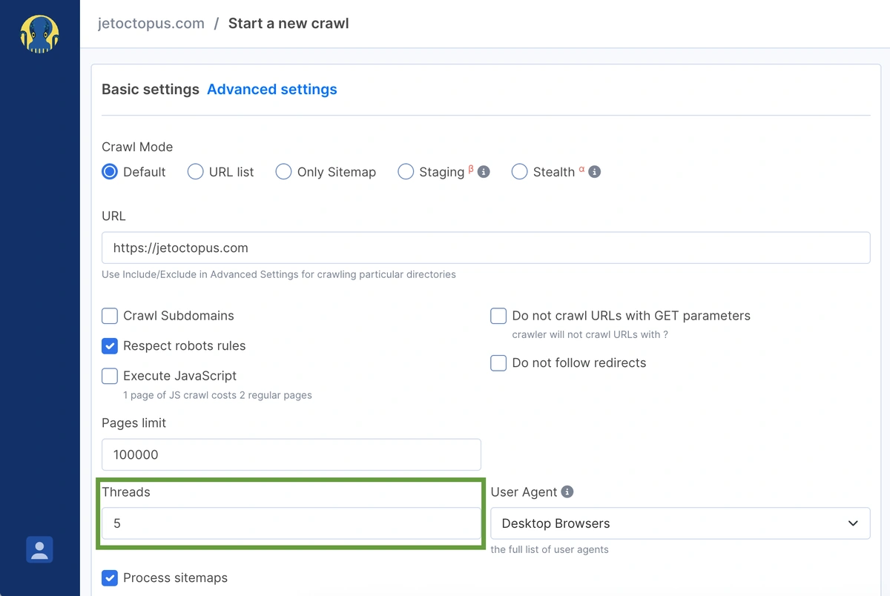Select URL list crawl mode
Viewport: 890px width, 596px height.
coord(196,172)
